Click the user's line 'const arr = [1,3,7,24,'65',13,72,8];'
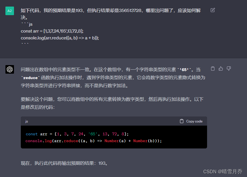247x177 pixels. (52, 31)
